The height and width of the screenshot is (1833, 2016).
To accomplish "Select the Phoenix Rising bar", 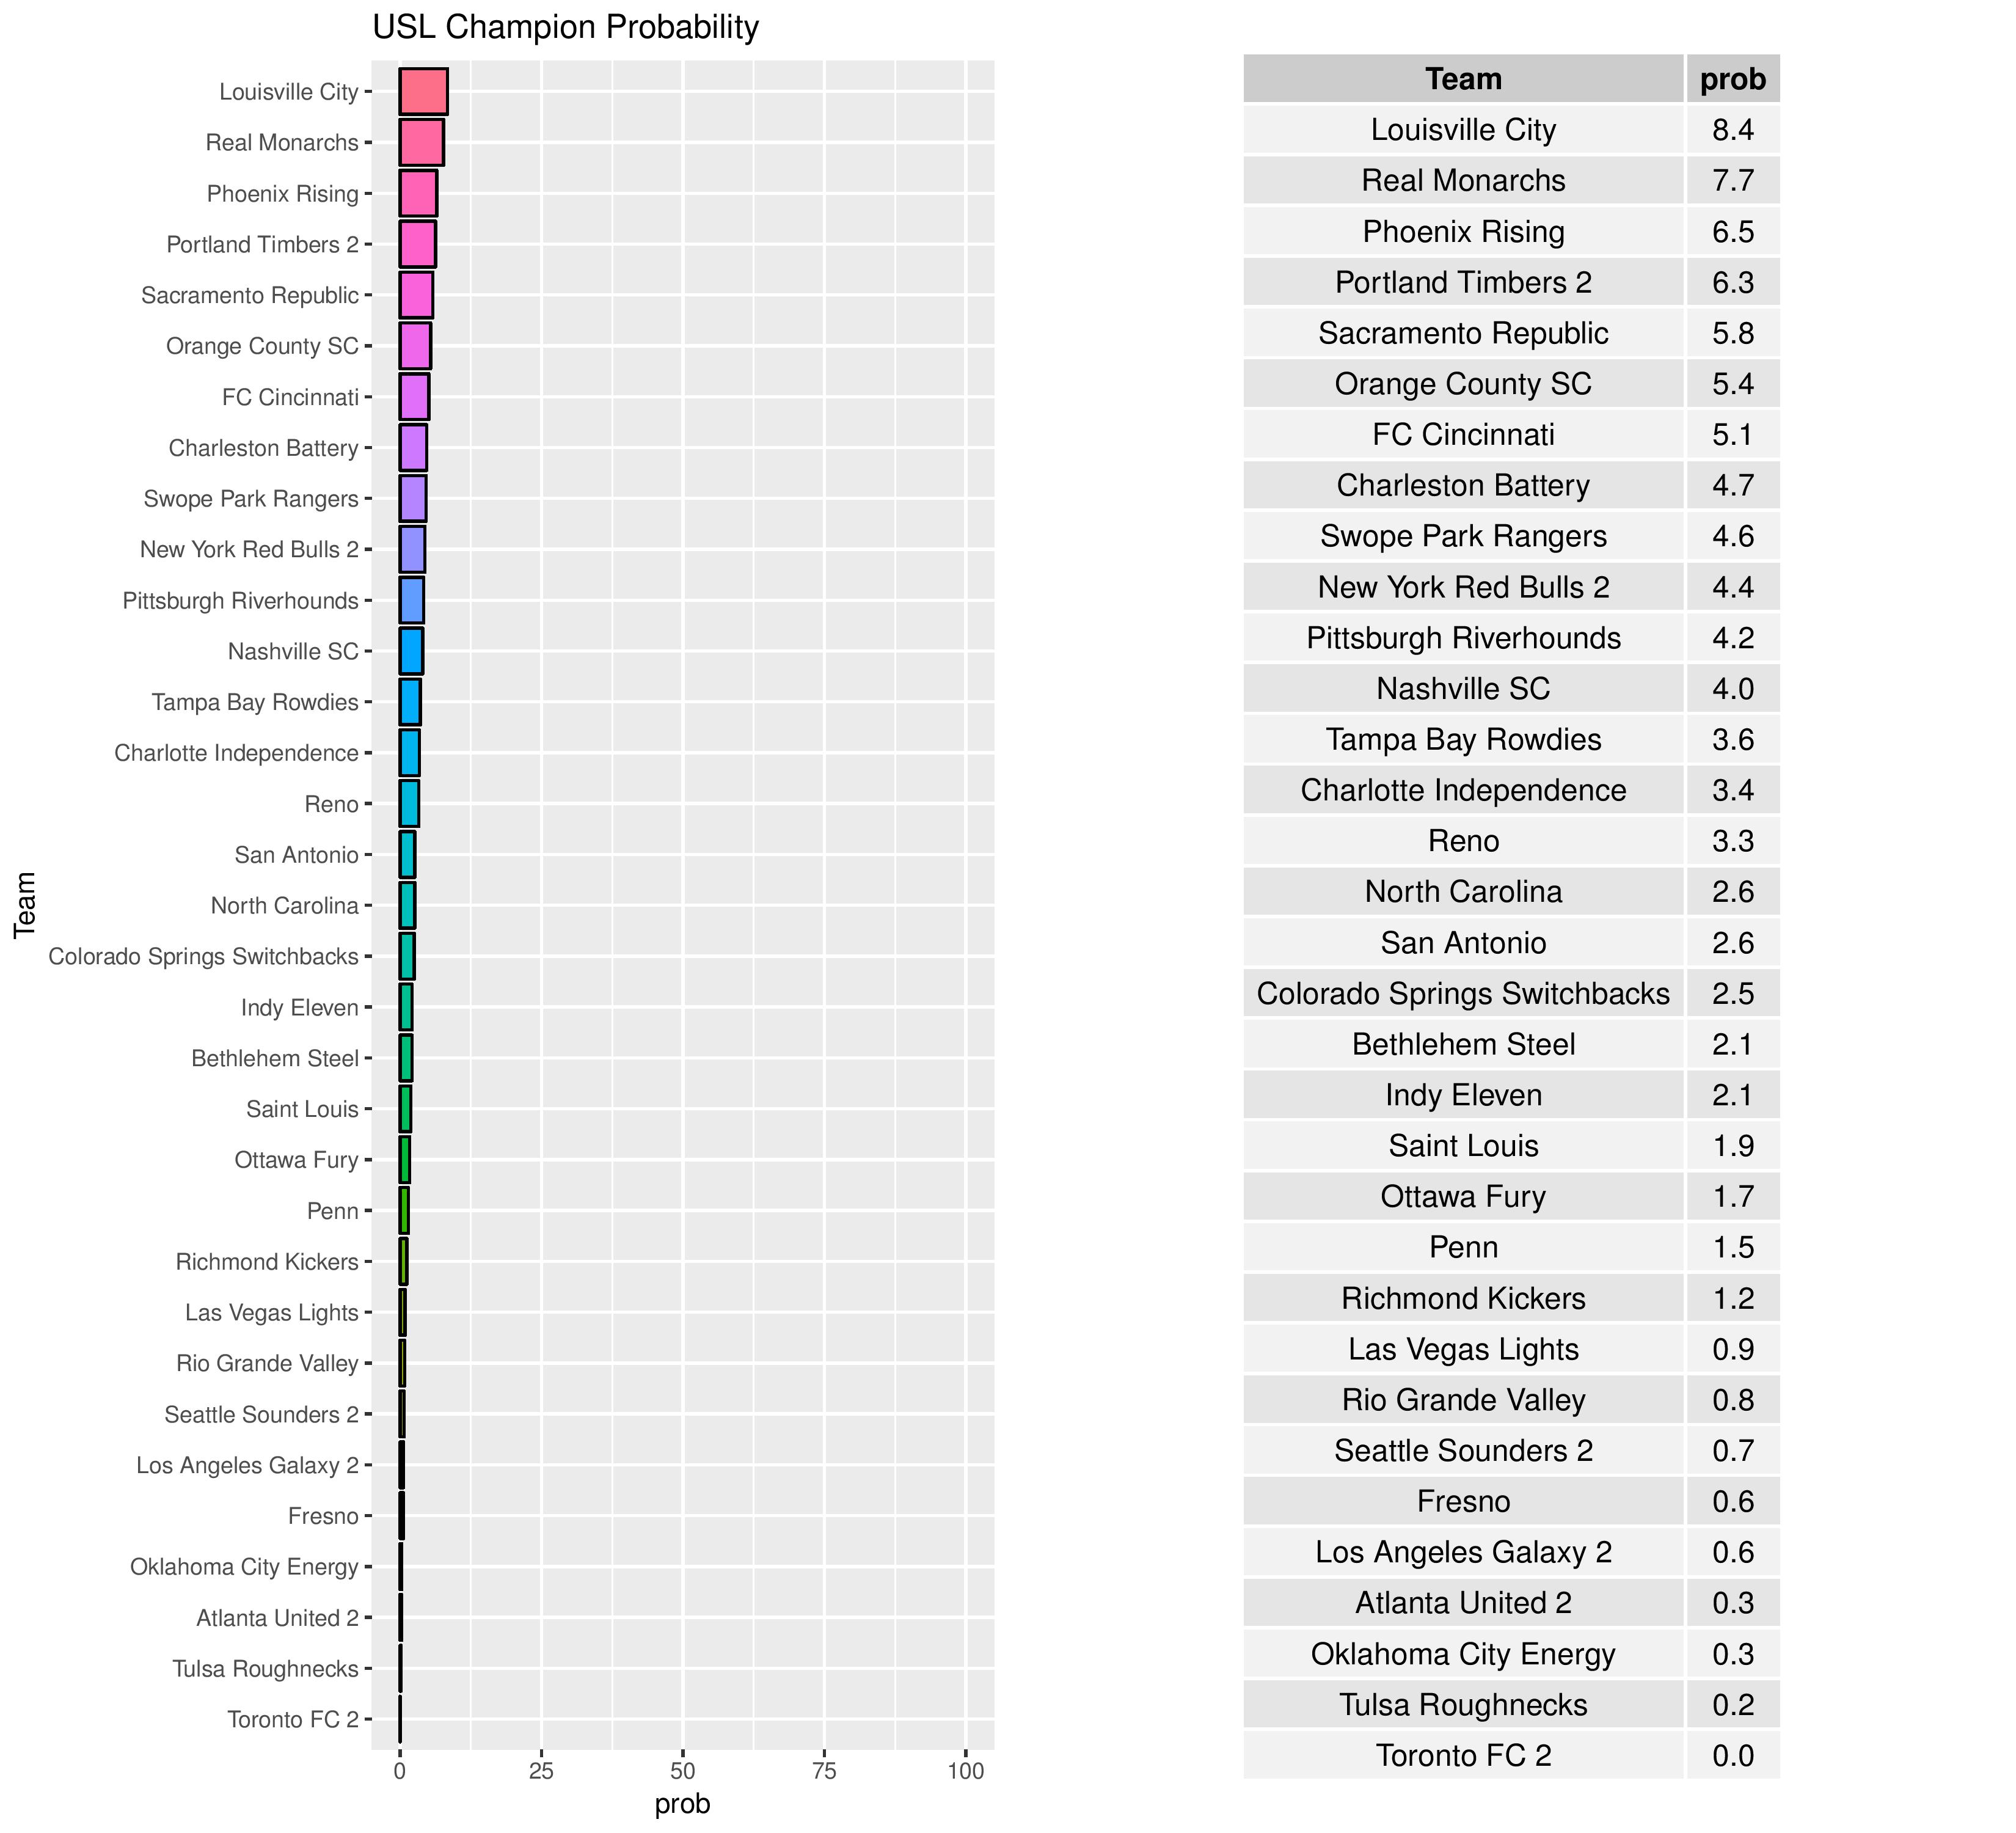I will 418,194.
